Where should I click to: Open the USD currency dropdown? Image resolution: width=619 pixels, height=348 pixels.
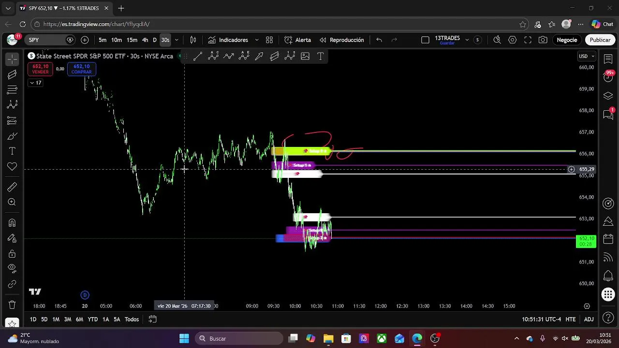587,56
